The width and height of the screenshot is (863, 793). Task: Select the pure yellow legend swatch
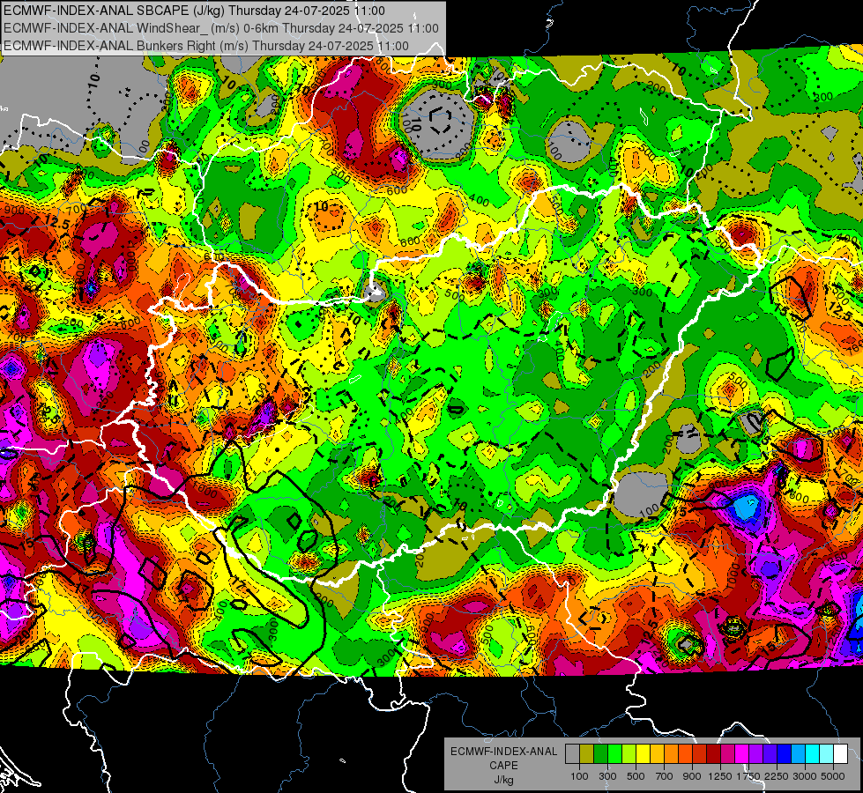[643, 754]
